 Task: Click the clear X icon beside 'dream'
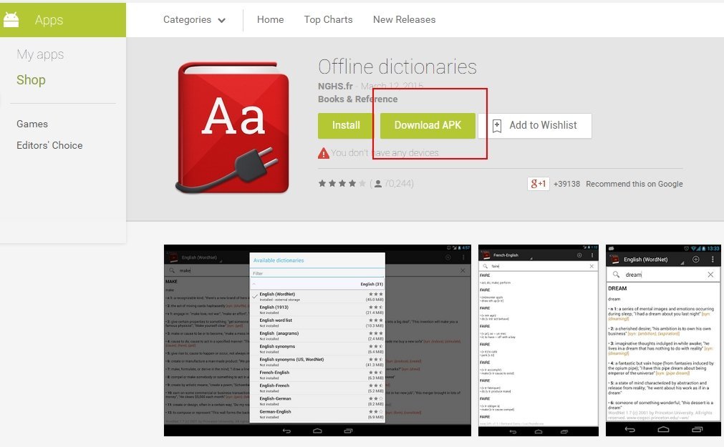point(710,275)
